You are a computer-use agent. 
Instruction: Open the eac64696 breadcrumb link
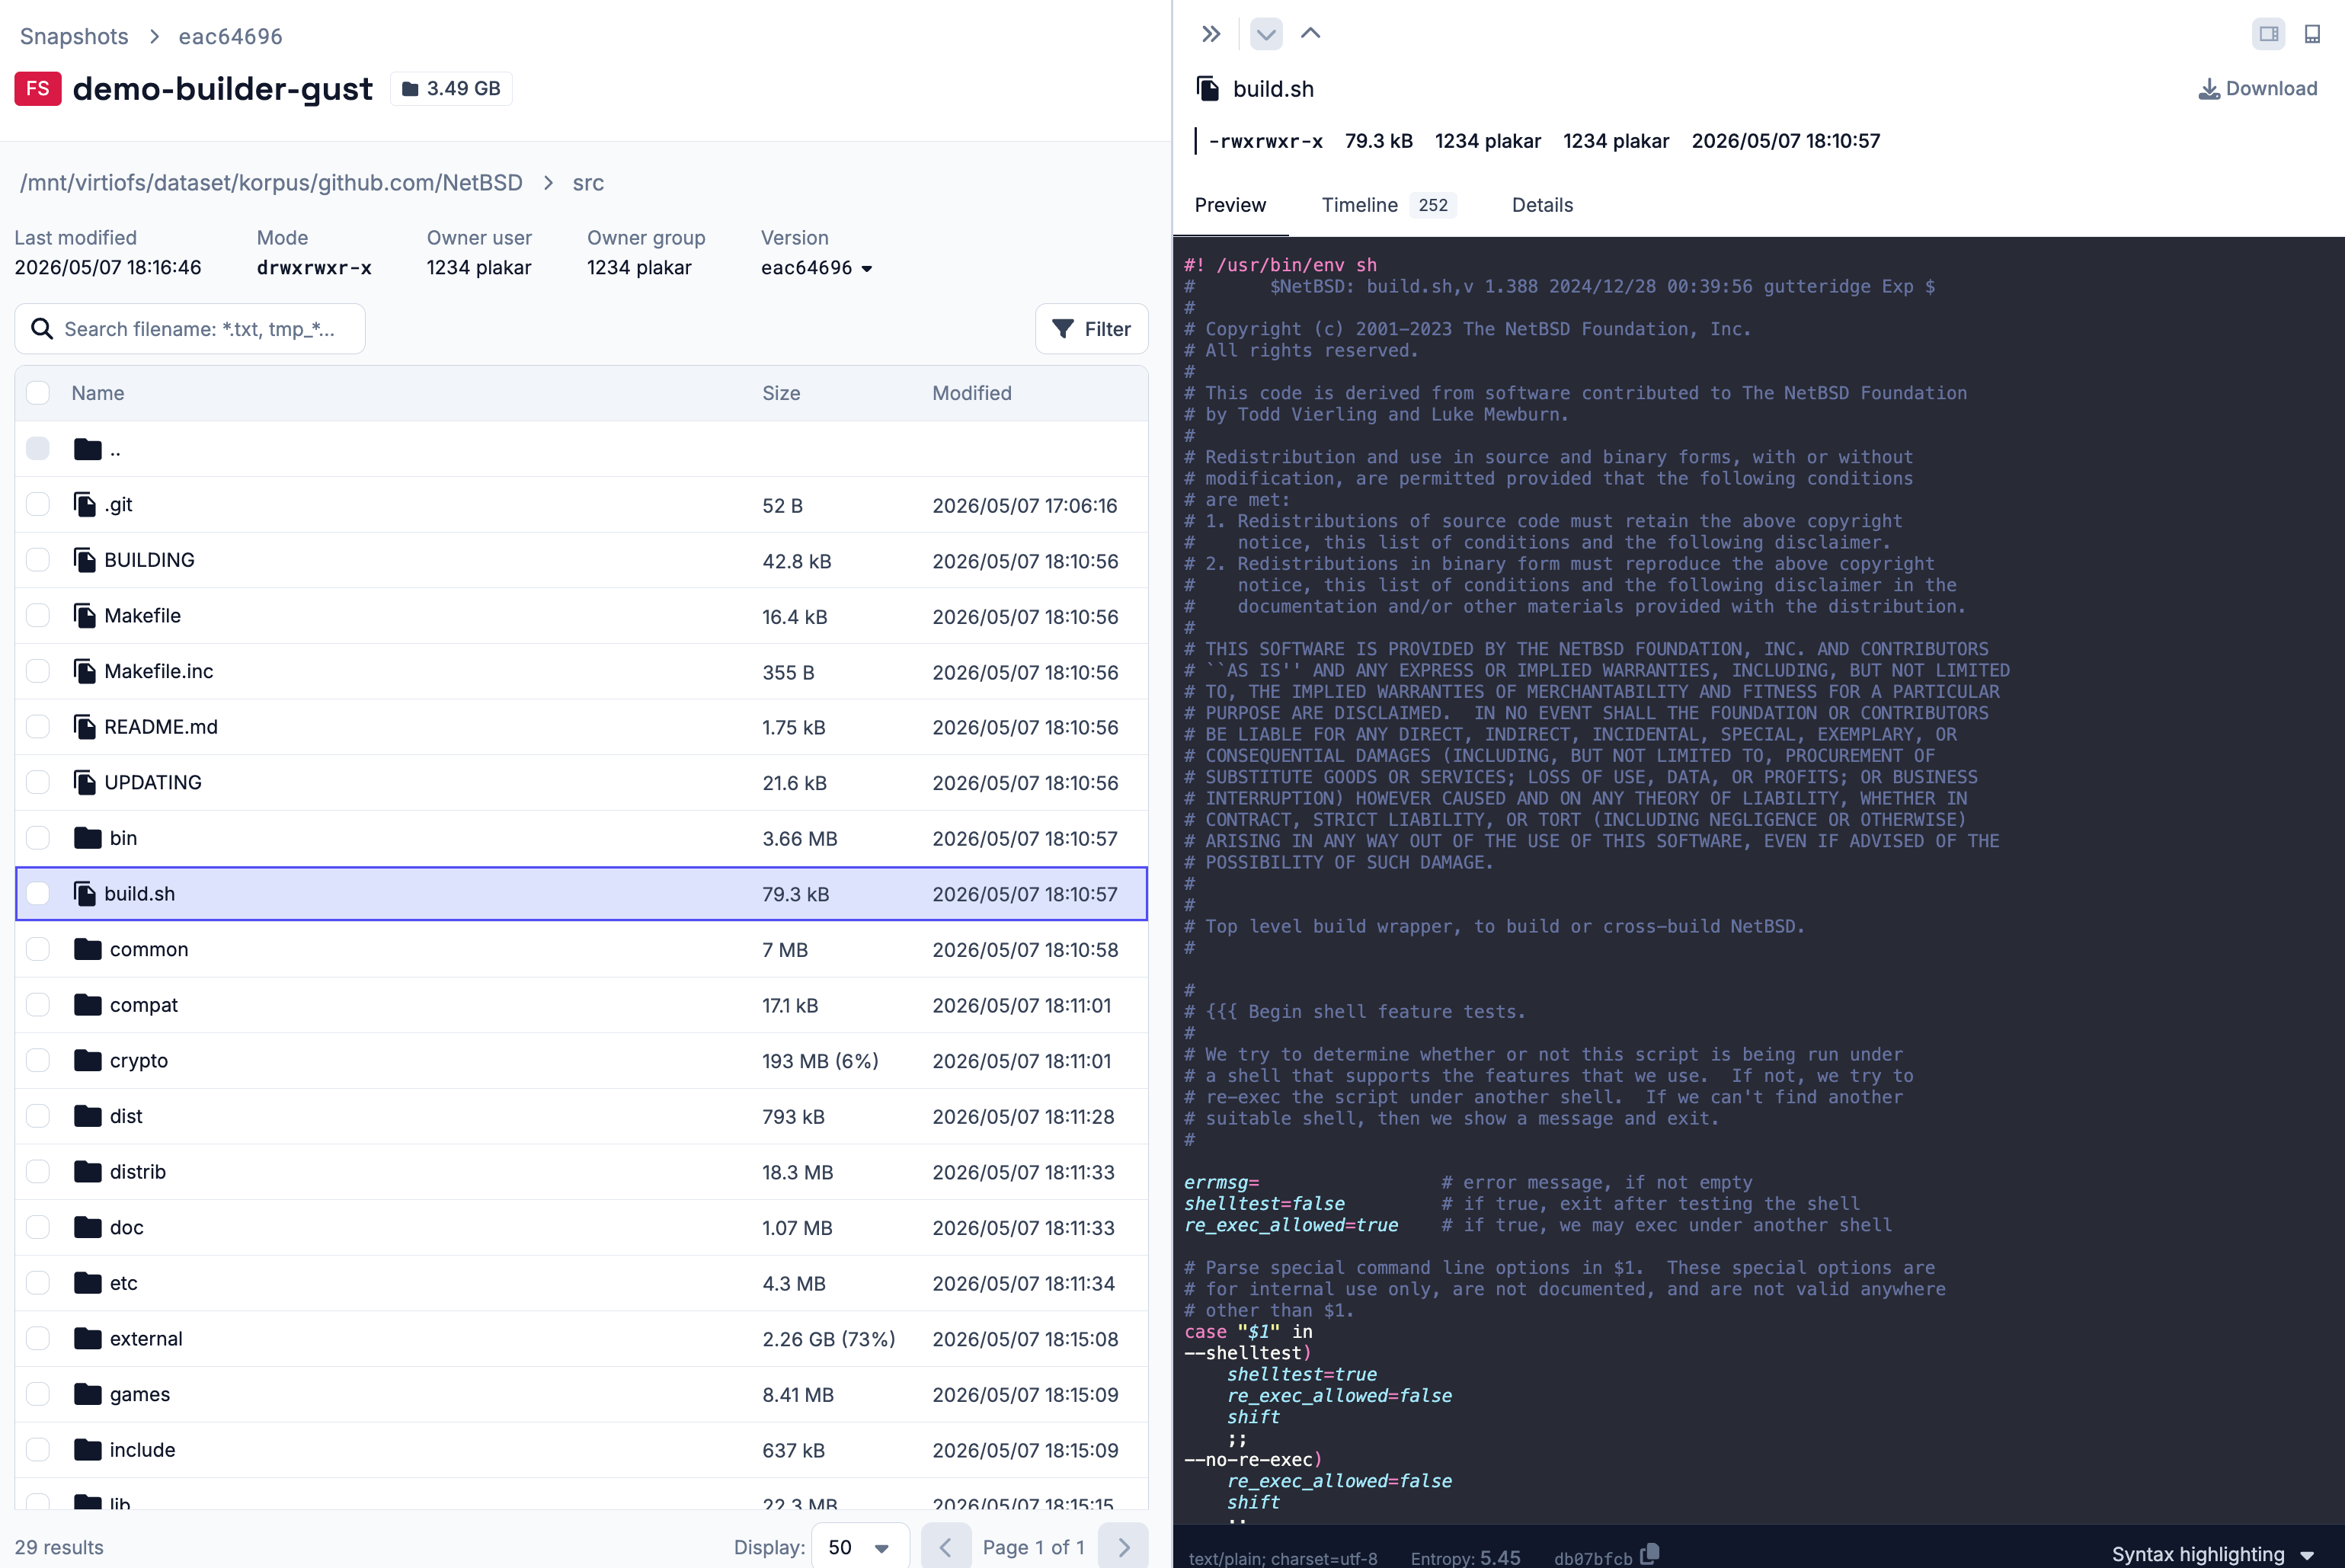click(x=230, y=37)
